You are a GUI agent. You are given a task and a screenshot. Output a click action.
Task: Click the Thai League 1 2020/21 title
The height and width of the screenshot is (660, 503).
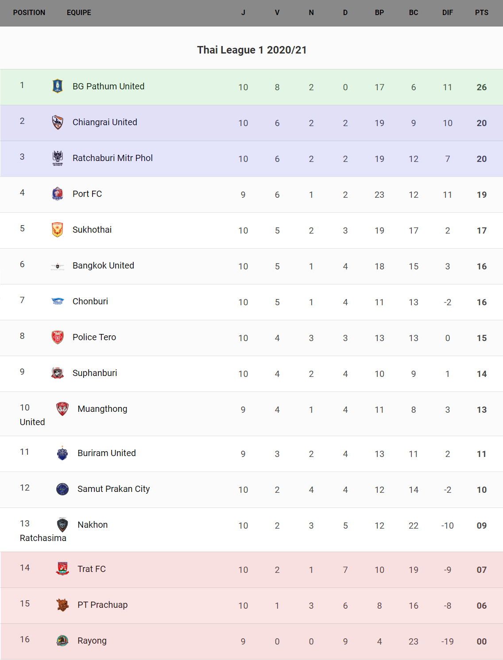pyautogui.click(x=251, y=50)
